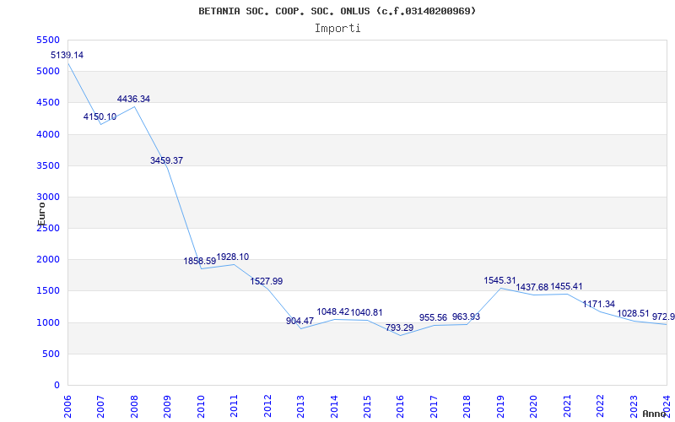Click the x-axis year 2018
Viewport: 675px width, 422px height.
[467, 407]
